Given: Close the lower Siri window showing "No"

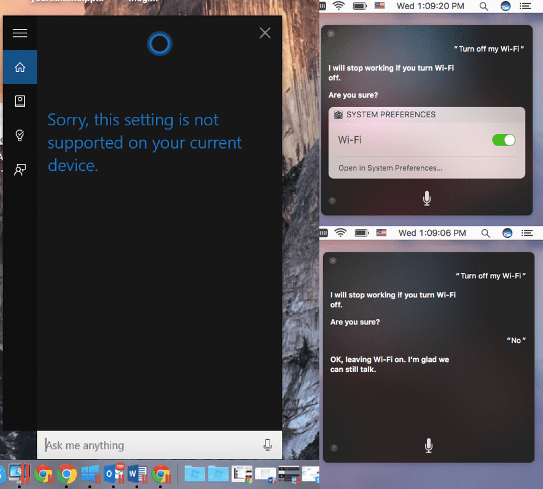Looking at the screenshot, I should (x=332, y=260).
